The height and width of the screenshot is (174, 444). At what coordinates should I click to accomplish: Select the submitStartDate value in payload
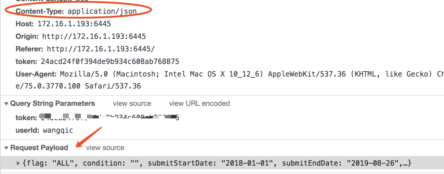click(x=247, y=163)
